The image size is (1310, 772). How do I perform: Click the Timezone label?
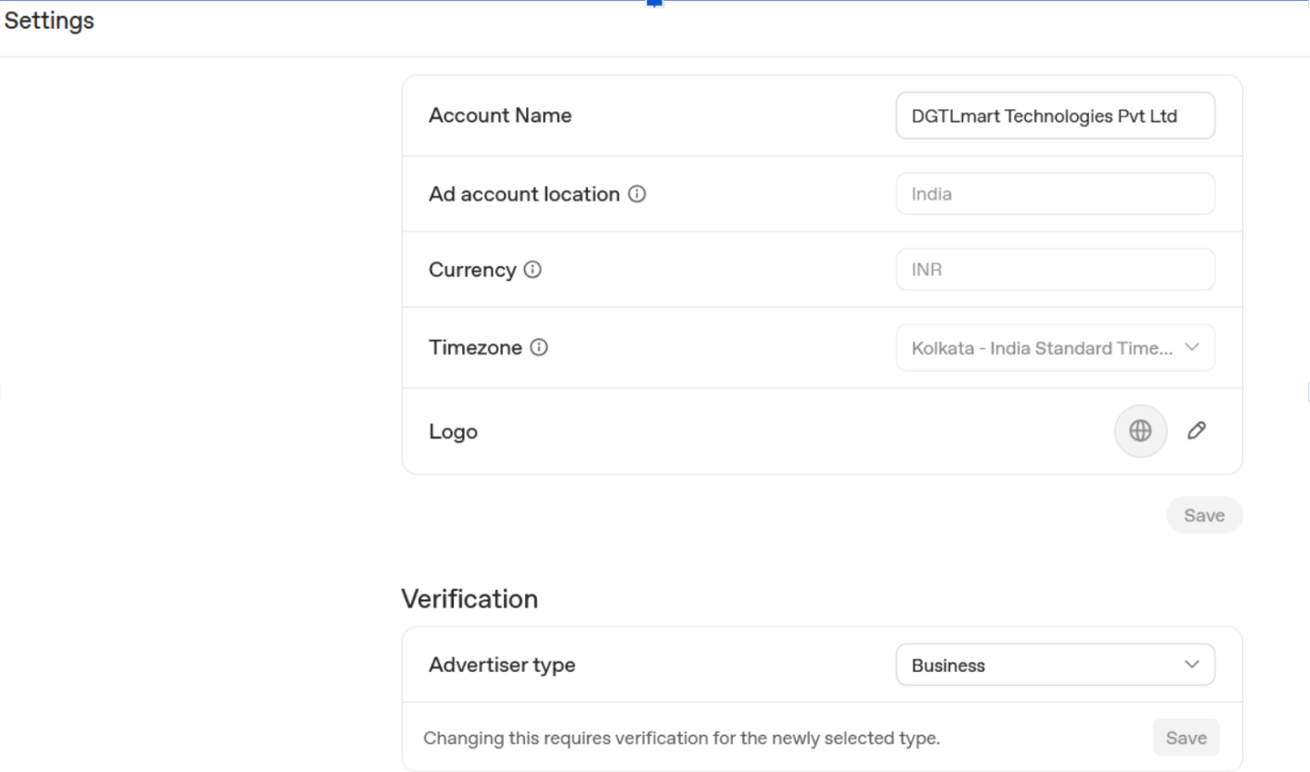coord(475,347)
